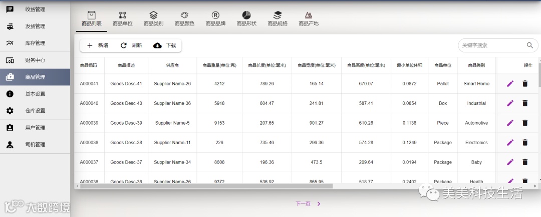This screenshot has height=217, width=541.
Task: Click the 财务中心 devices icon
Action: tap(10, 60)
